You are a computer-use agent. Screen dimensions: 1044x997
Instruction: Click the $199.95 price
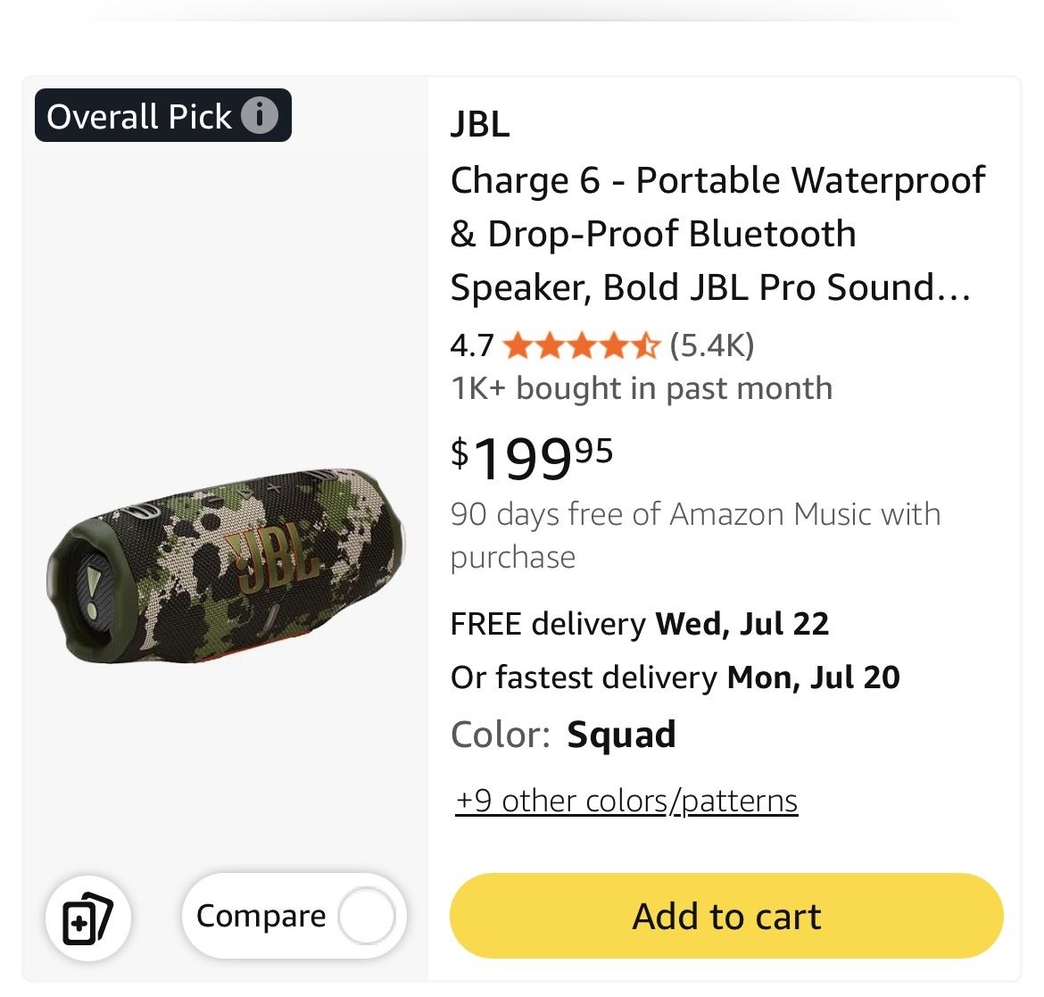tap(531, 458)
